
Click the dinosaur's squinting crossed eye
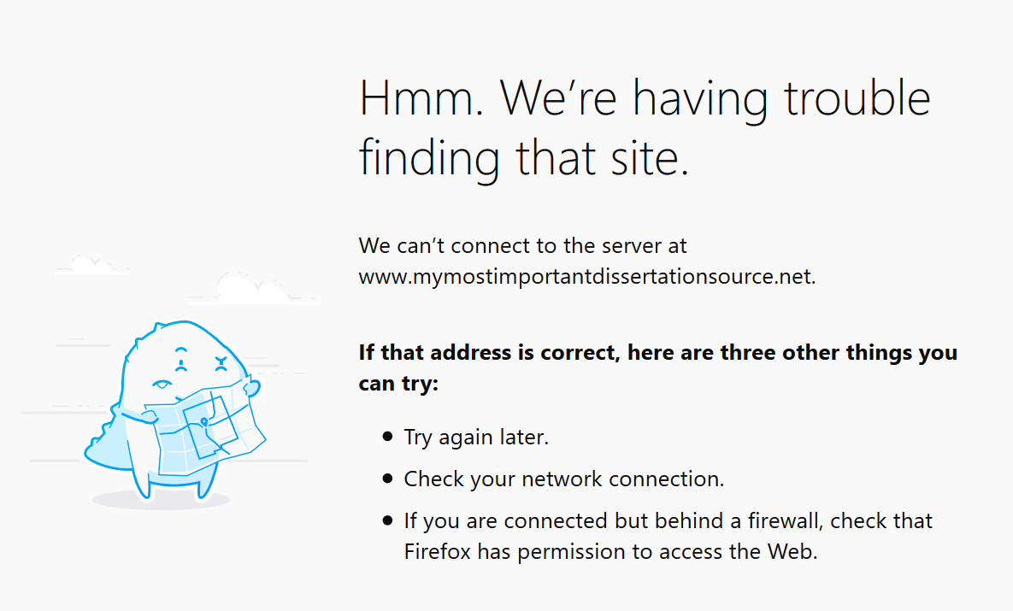coord(221,364)
